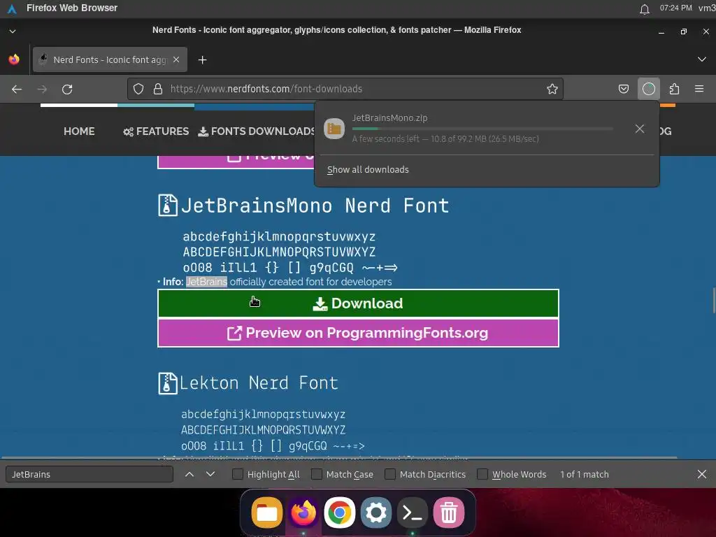Open Files from the dock
Screen dimensions: 716x537
tap(267, 513)
